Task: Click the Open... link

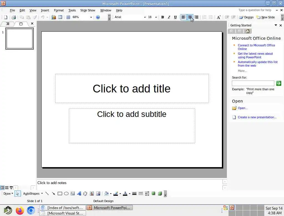Action: pos(242,108)
